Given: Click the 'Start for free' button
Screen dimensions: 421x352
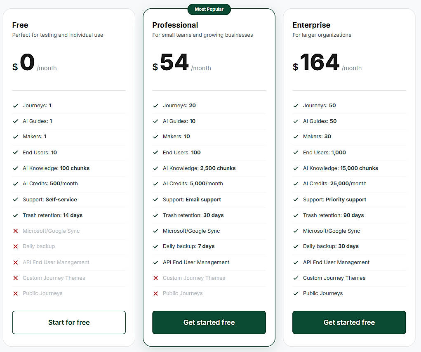Looking at the screenshot, I should 69,322.
